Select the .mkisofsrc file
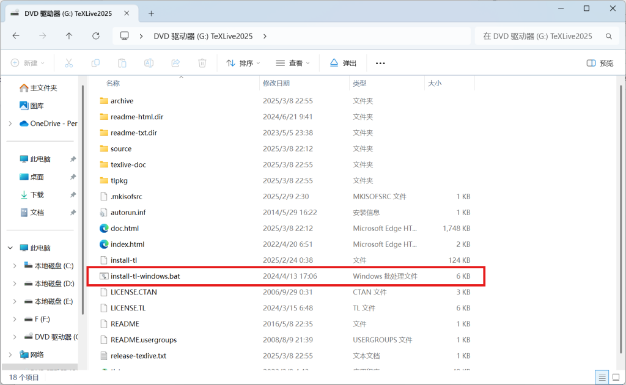This screenshot has height=385, width=626. tap(126, 197)
